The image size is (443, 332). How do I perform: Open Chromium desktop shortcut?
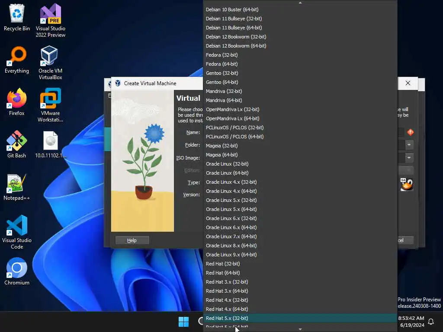pyautogui.click(x=17, y=271)
